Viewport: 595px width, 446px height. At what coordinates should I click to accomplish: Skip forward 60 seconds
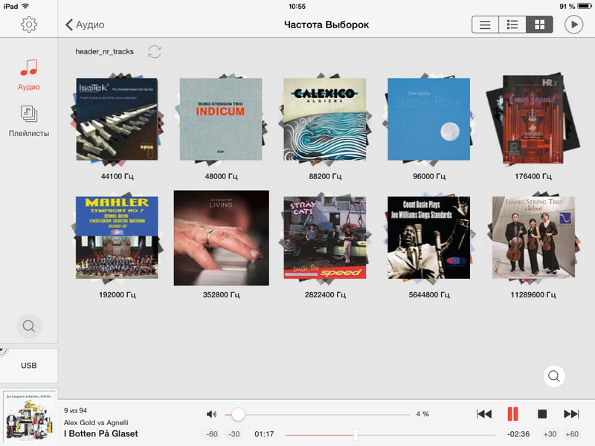tap(572, 434)
